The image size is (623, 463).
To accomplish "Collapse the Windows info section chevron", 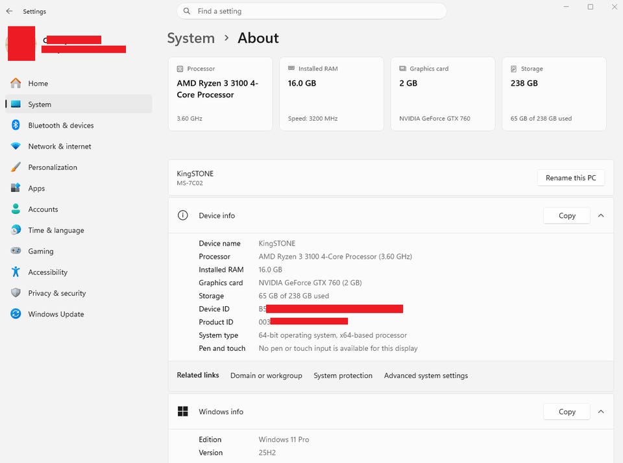I will click(601, 411).
